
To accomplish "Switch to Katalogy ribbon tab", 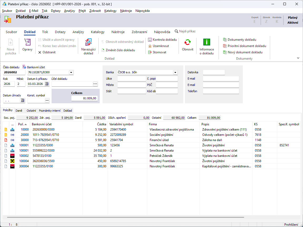I will coord(98,32).
